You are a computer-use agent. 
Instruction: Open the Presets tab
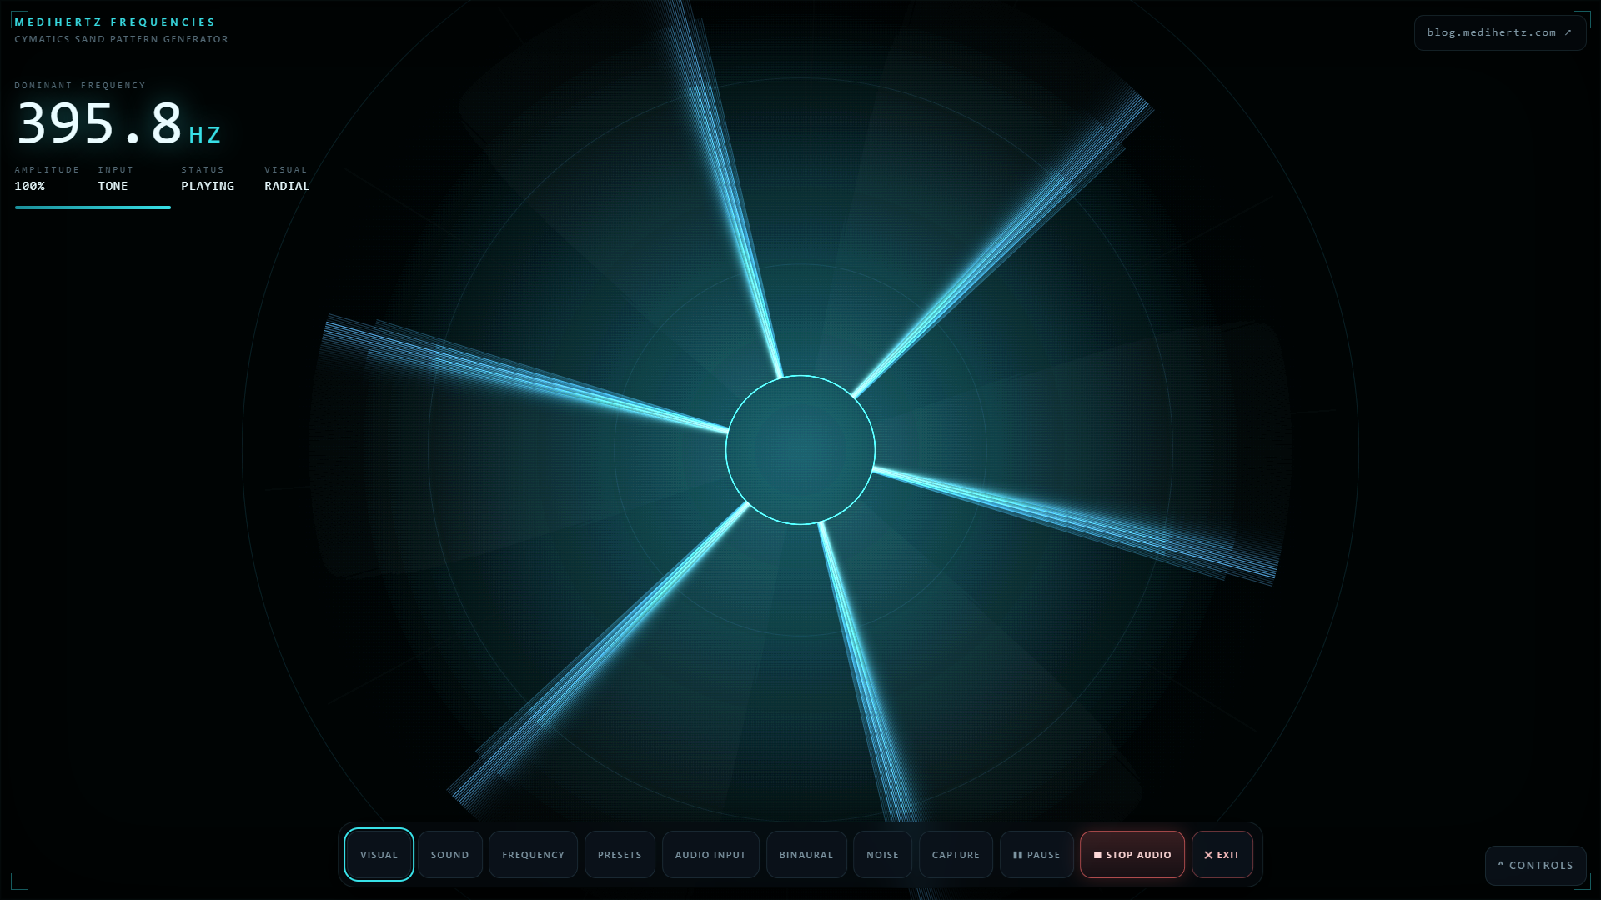(620, 854)
